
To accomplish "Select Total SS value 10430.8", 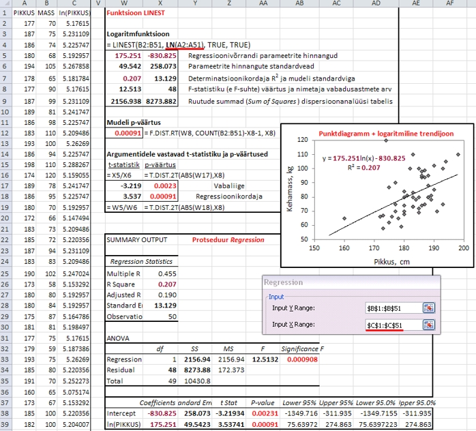I will (195, 381).
